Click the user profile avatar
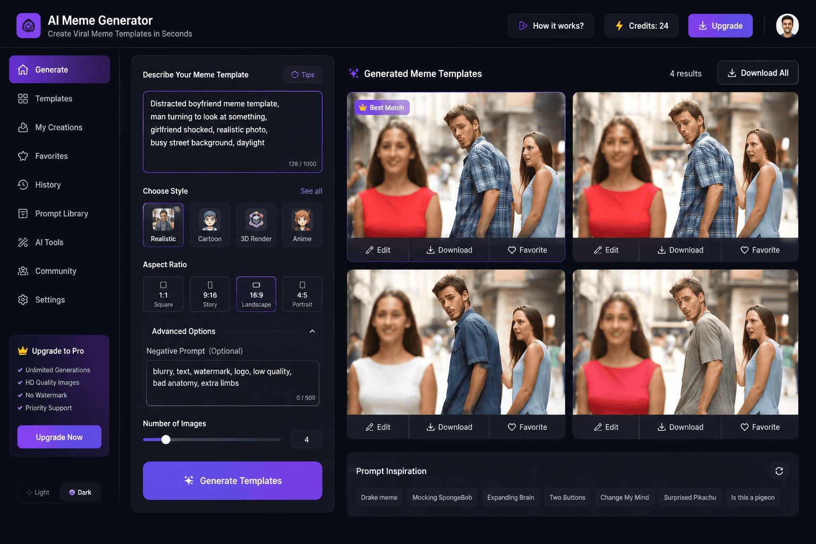Image resolution: width=816 pixels, height=544 pixels. click(787, 25)
